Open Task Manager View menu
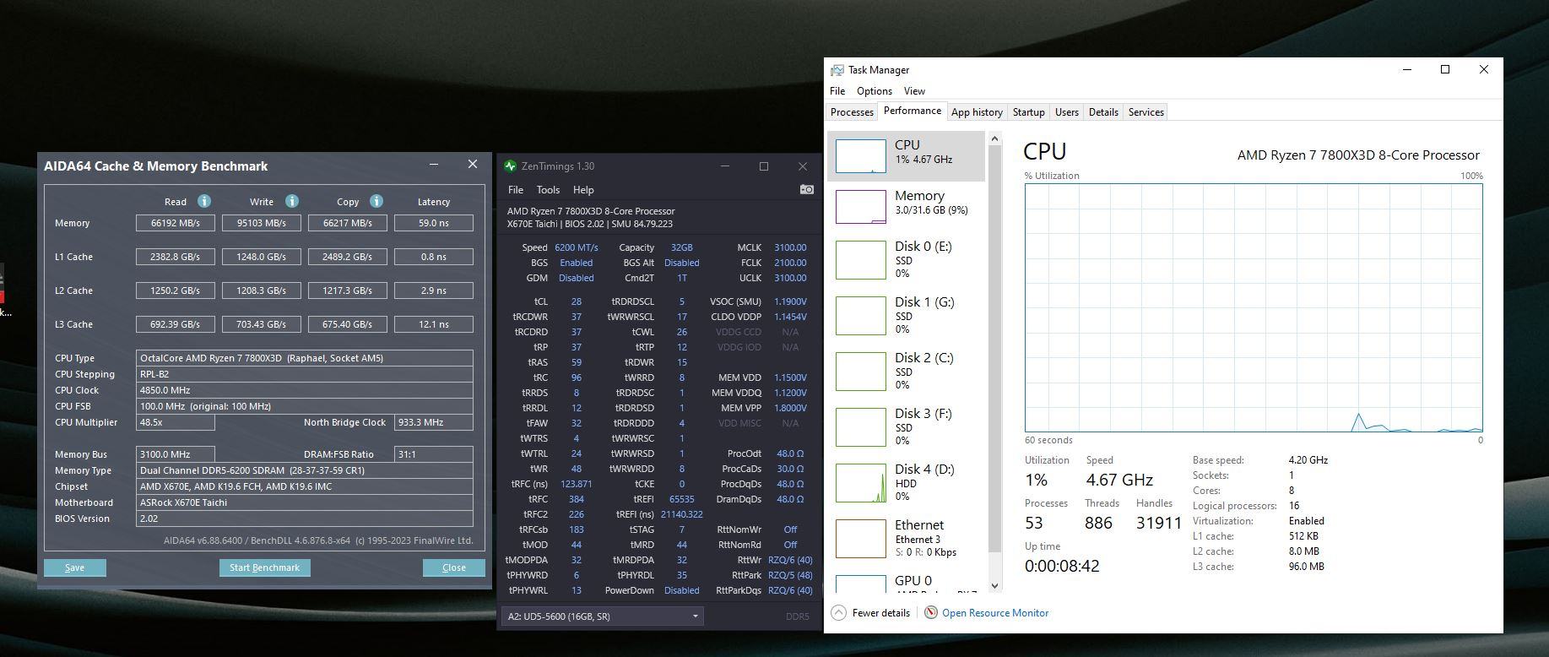This screenshot has height=657, width=1549. pyautogui.click(x=914, y=91)
